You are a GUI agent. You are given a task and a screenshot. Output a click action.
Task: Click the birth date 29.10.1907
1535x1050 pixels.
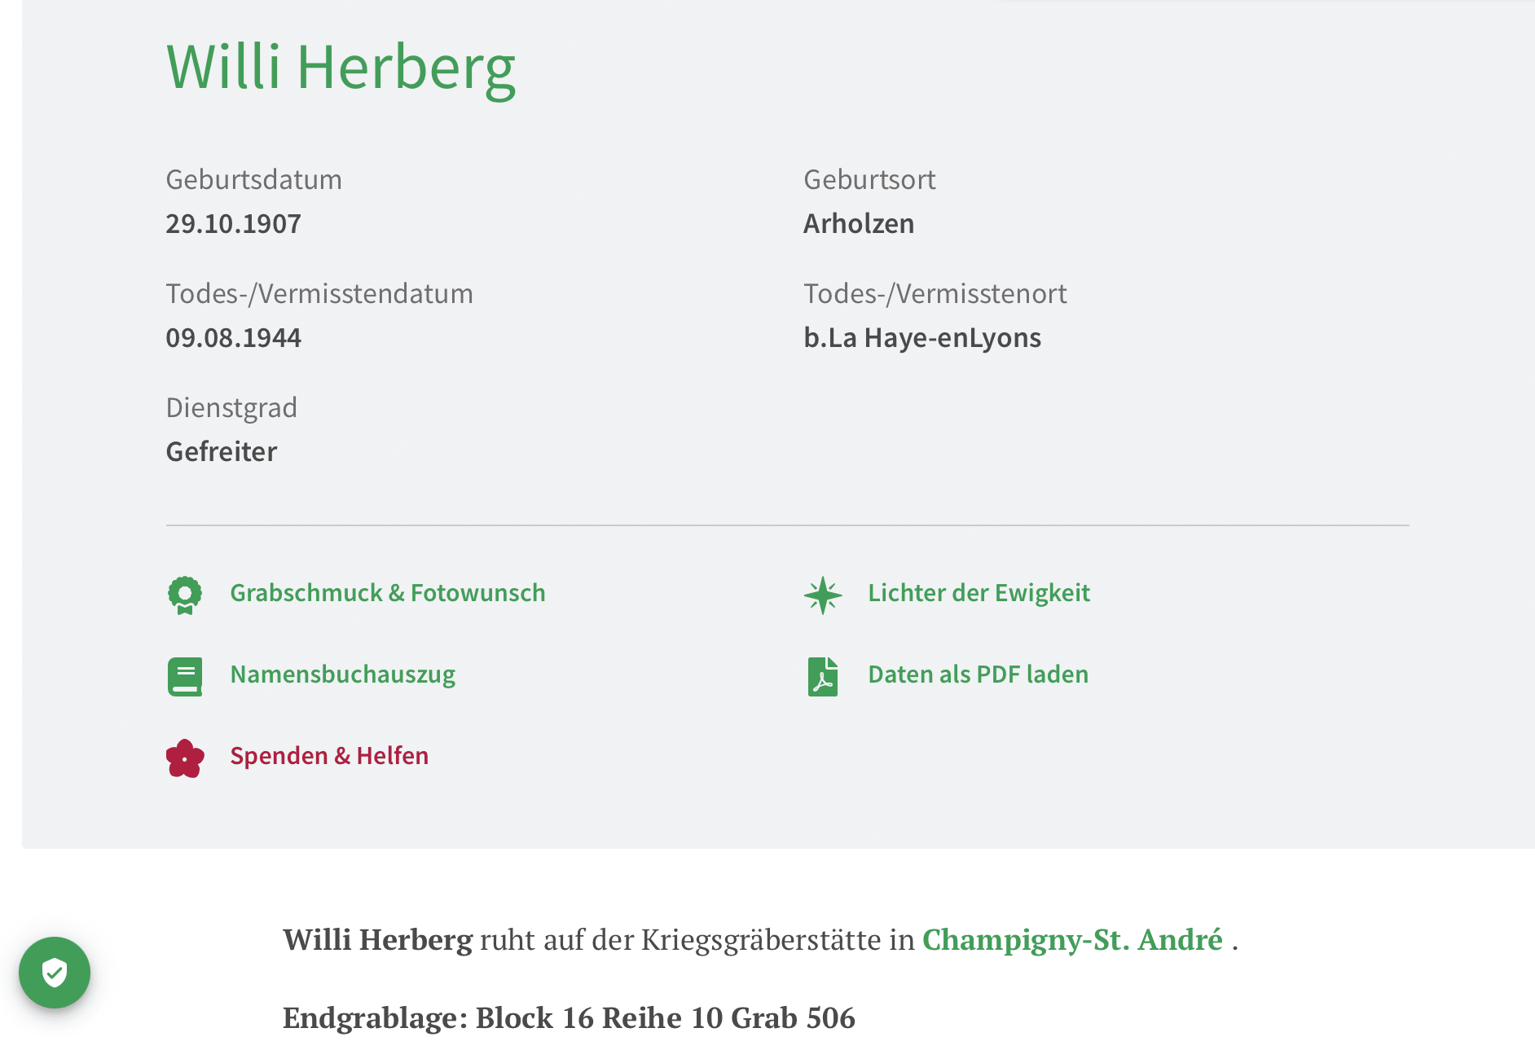tap(233, 223)
